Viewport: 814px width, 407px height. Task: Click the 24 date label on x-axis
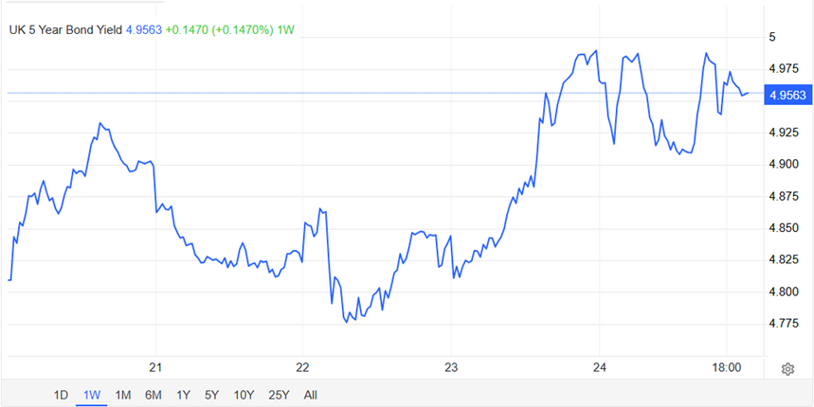click(600, 368)
